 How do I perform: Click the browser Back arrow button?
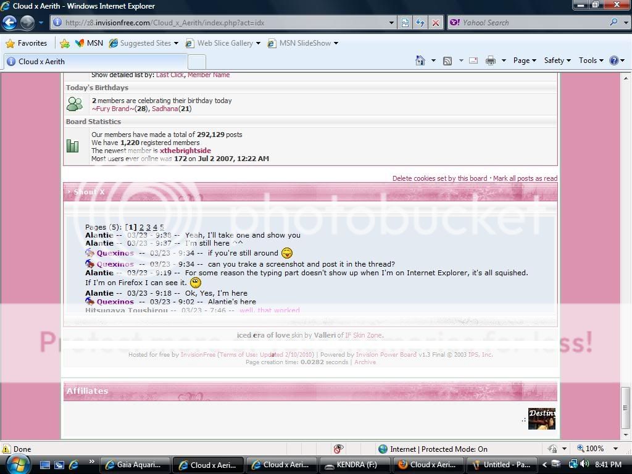[9, 23]
